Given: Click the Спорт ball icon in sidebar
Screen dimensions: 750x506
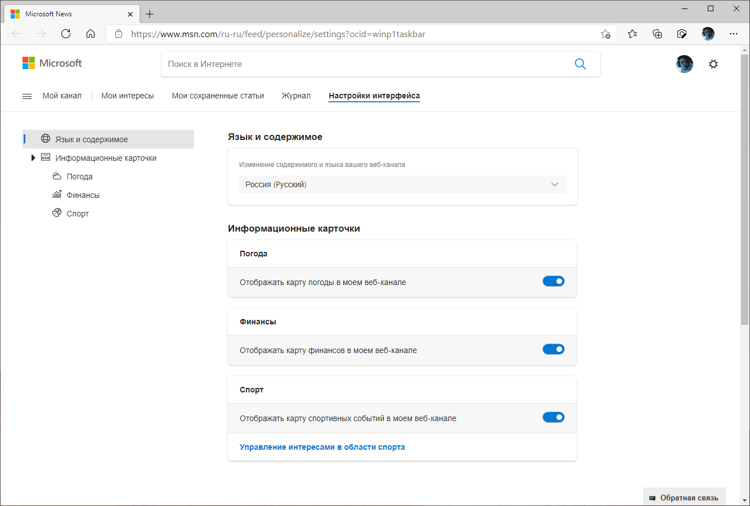Looking at the screenshot, I should 57,213.
